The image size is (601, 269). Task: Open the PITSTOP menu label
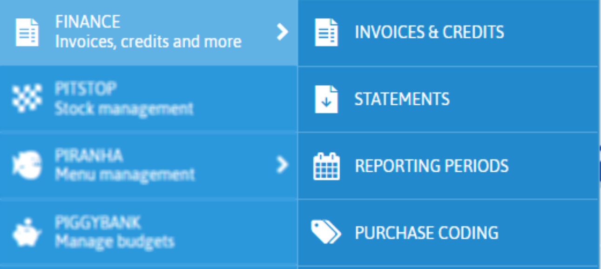[x=86, y=88]
